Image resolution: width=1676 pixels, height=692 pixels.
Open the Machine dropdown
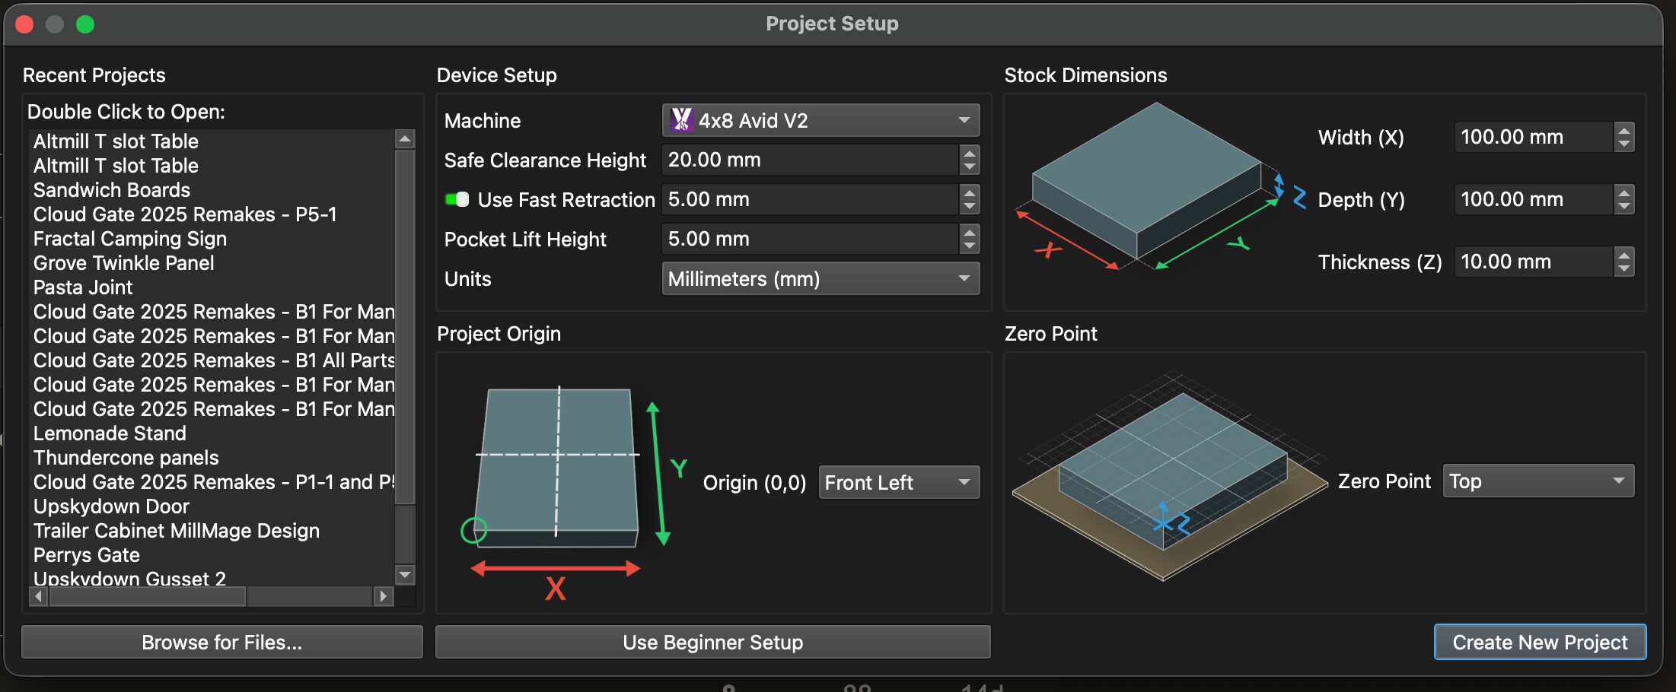(x=820, y=120)
